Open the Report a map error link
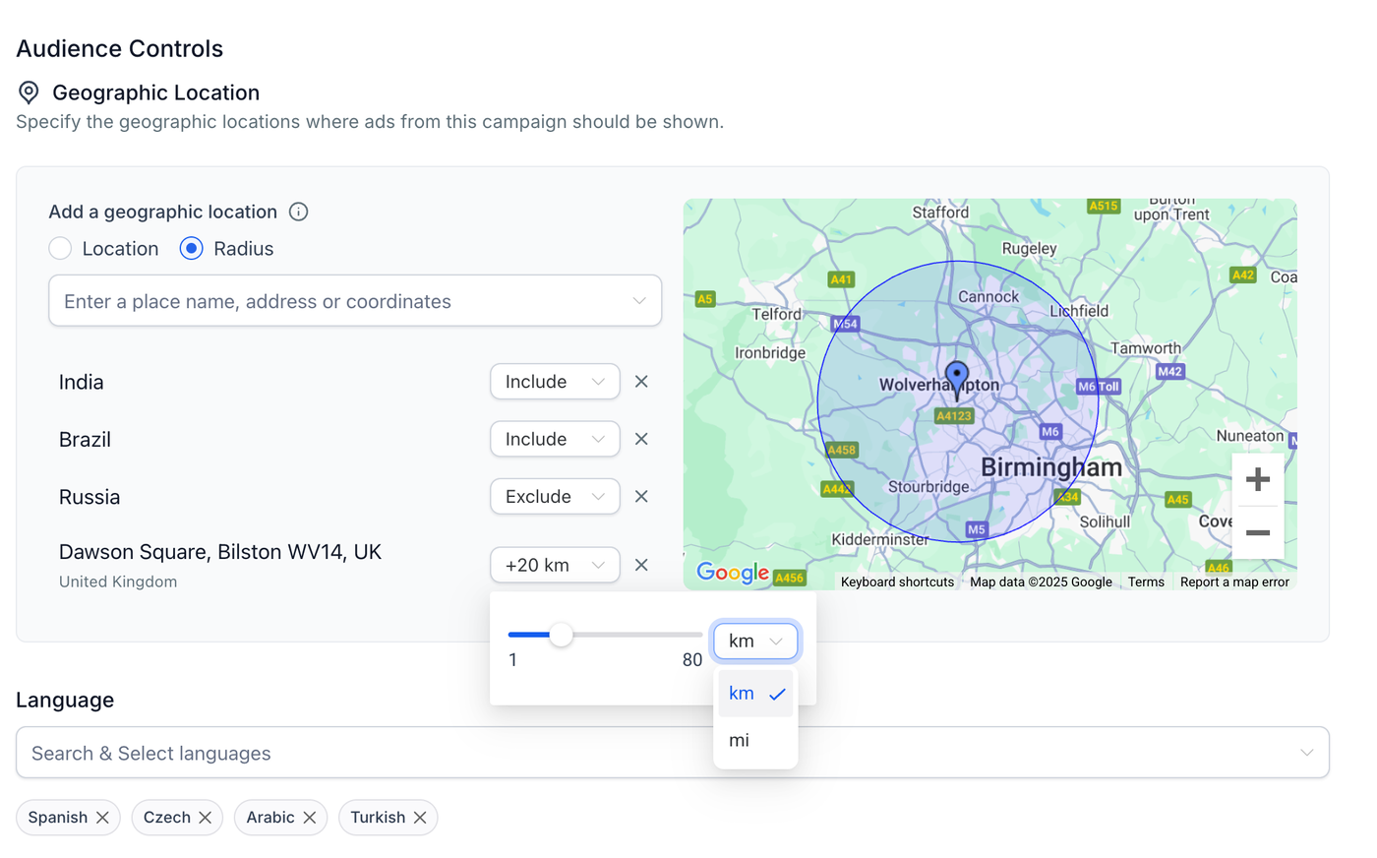Screen dimensions: 1377x858 pyautogui.click(x=1234, y=582)
